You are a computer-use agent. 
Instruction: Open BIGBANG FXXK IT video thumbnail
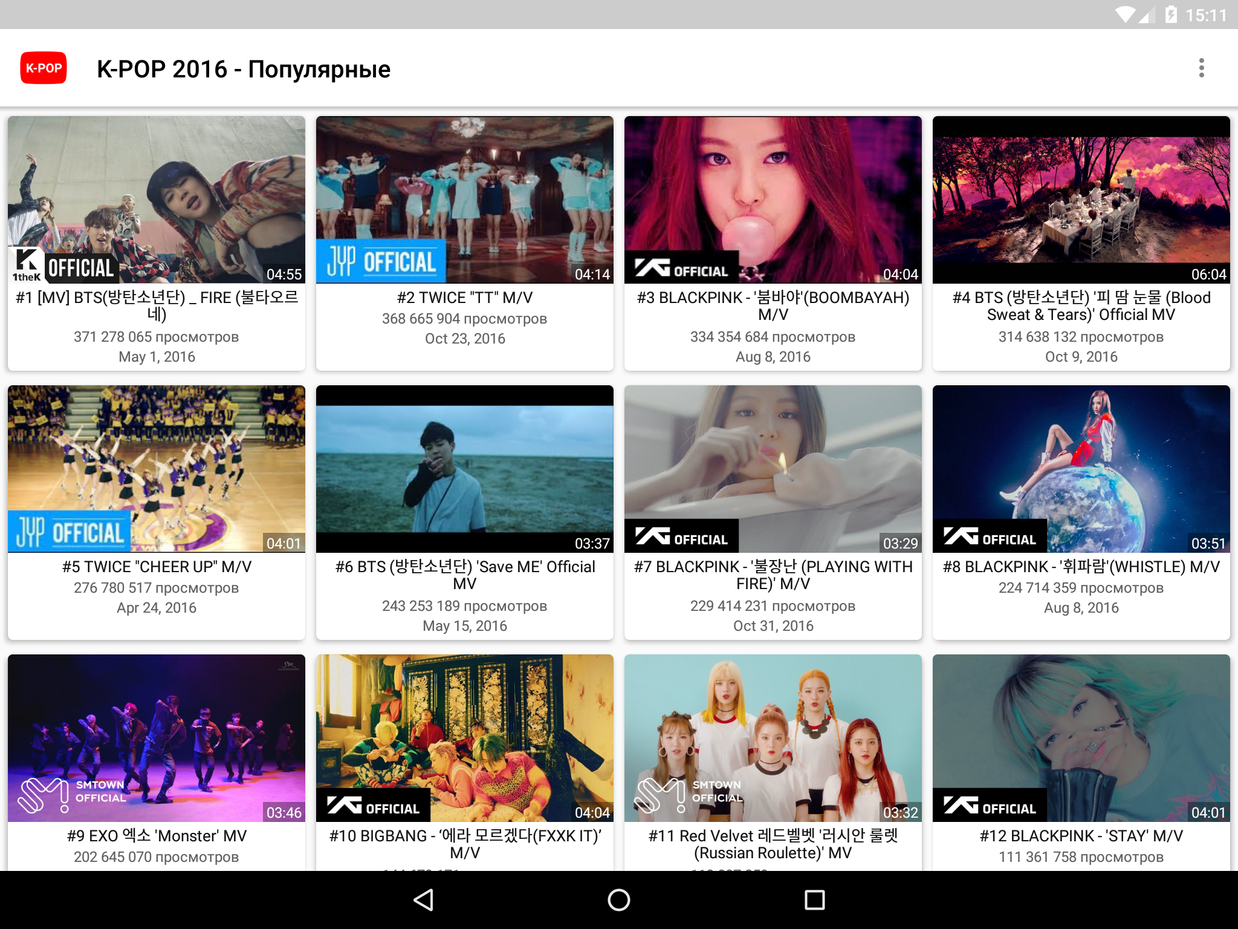pos(465,738)
